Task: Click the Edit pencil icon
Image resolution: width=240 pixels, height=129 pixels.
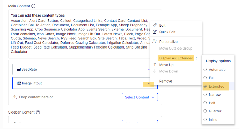Action: [155, 25]
